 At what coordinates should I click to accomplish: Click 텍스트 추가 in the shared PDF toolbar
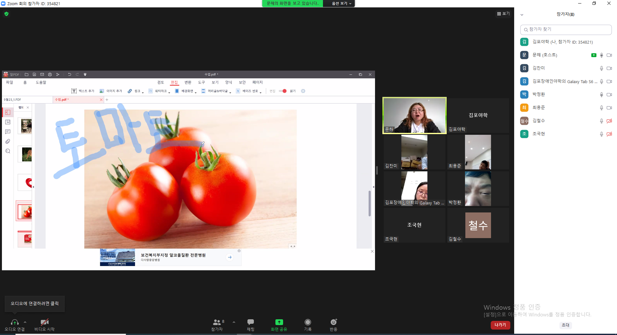(x=83, y=91)
